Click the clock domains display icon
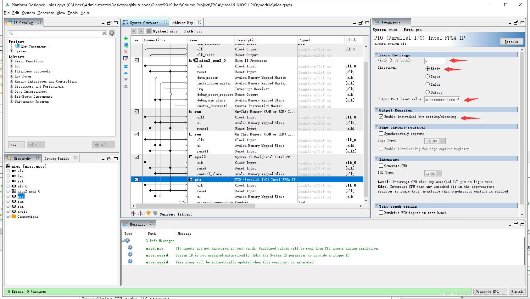530x299 pixels. click(134, 213)
